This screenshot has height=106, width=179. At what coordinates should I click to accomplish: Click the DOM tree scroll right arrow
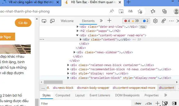click(x=177, y=82)
